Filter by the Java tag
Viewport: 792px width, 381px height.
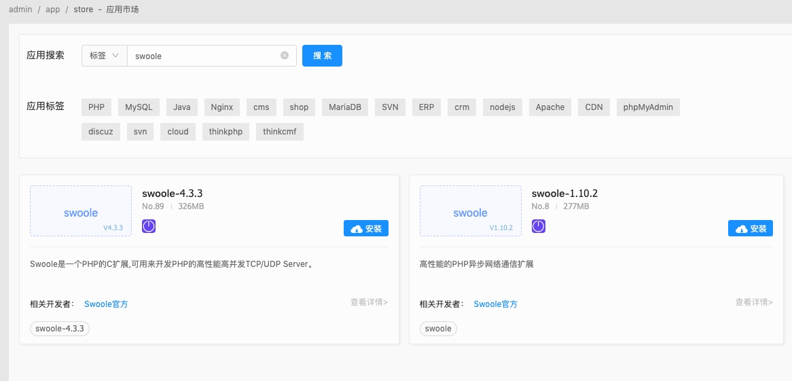[x=182, y=107]
